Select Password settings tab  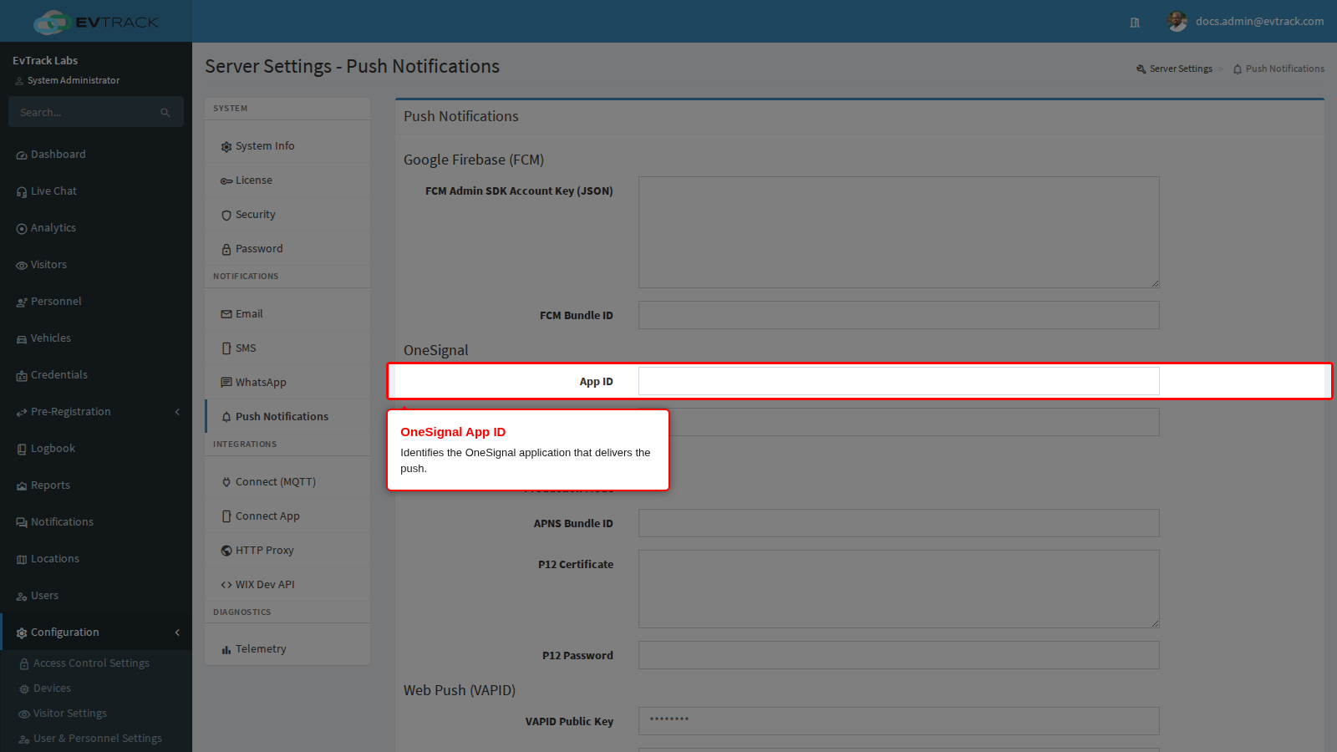(287, 249)
